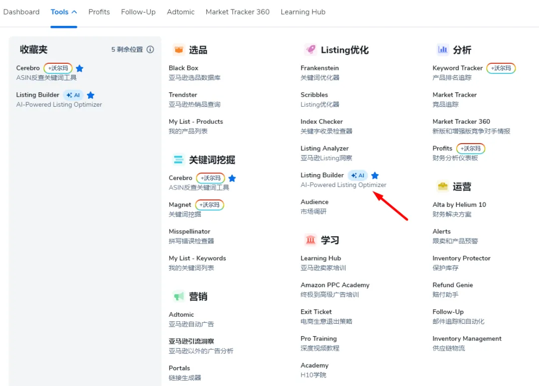Click the Listing优化 rocket icon
The height and width of the screenshot is (386, 539).
pos(310,50)
